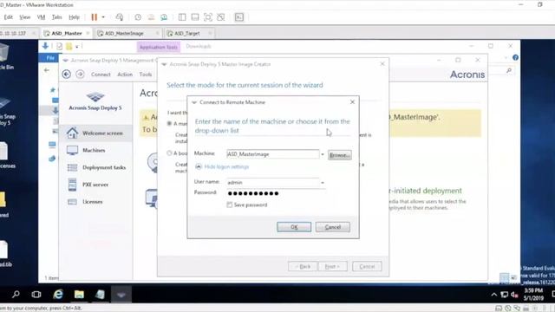555x312 pixels.
Task: Click the Browse button
Action: click(x=339, y=155)
